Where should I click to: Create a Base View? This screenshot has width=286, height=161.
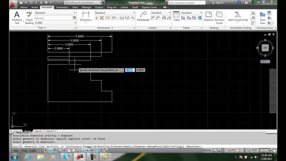(x=262, y=18)
